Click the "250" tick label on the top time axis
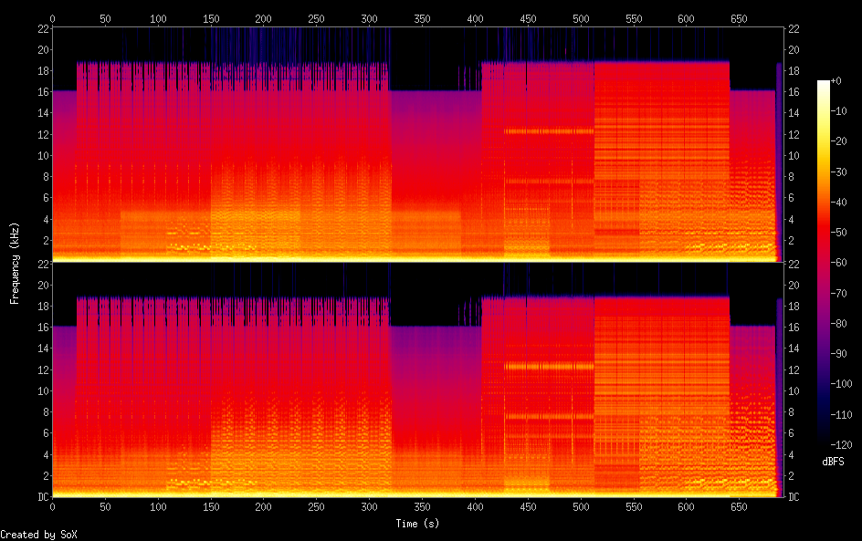 click(x=316, y=18)
